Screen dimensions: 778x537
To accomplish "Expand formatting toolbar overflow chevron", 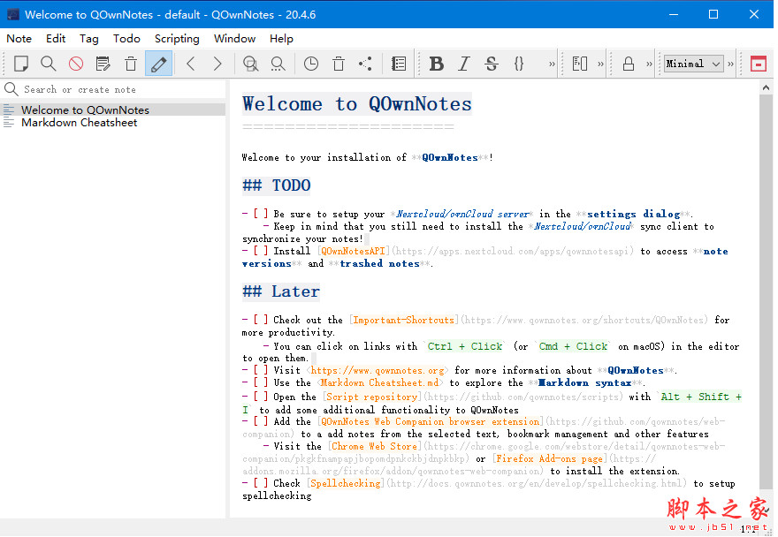I will pyautogui.click(x=553, y=64).
